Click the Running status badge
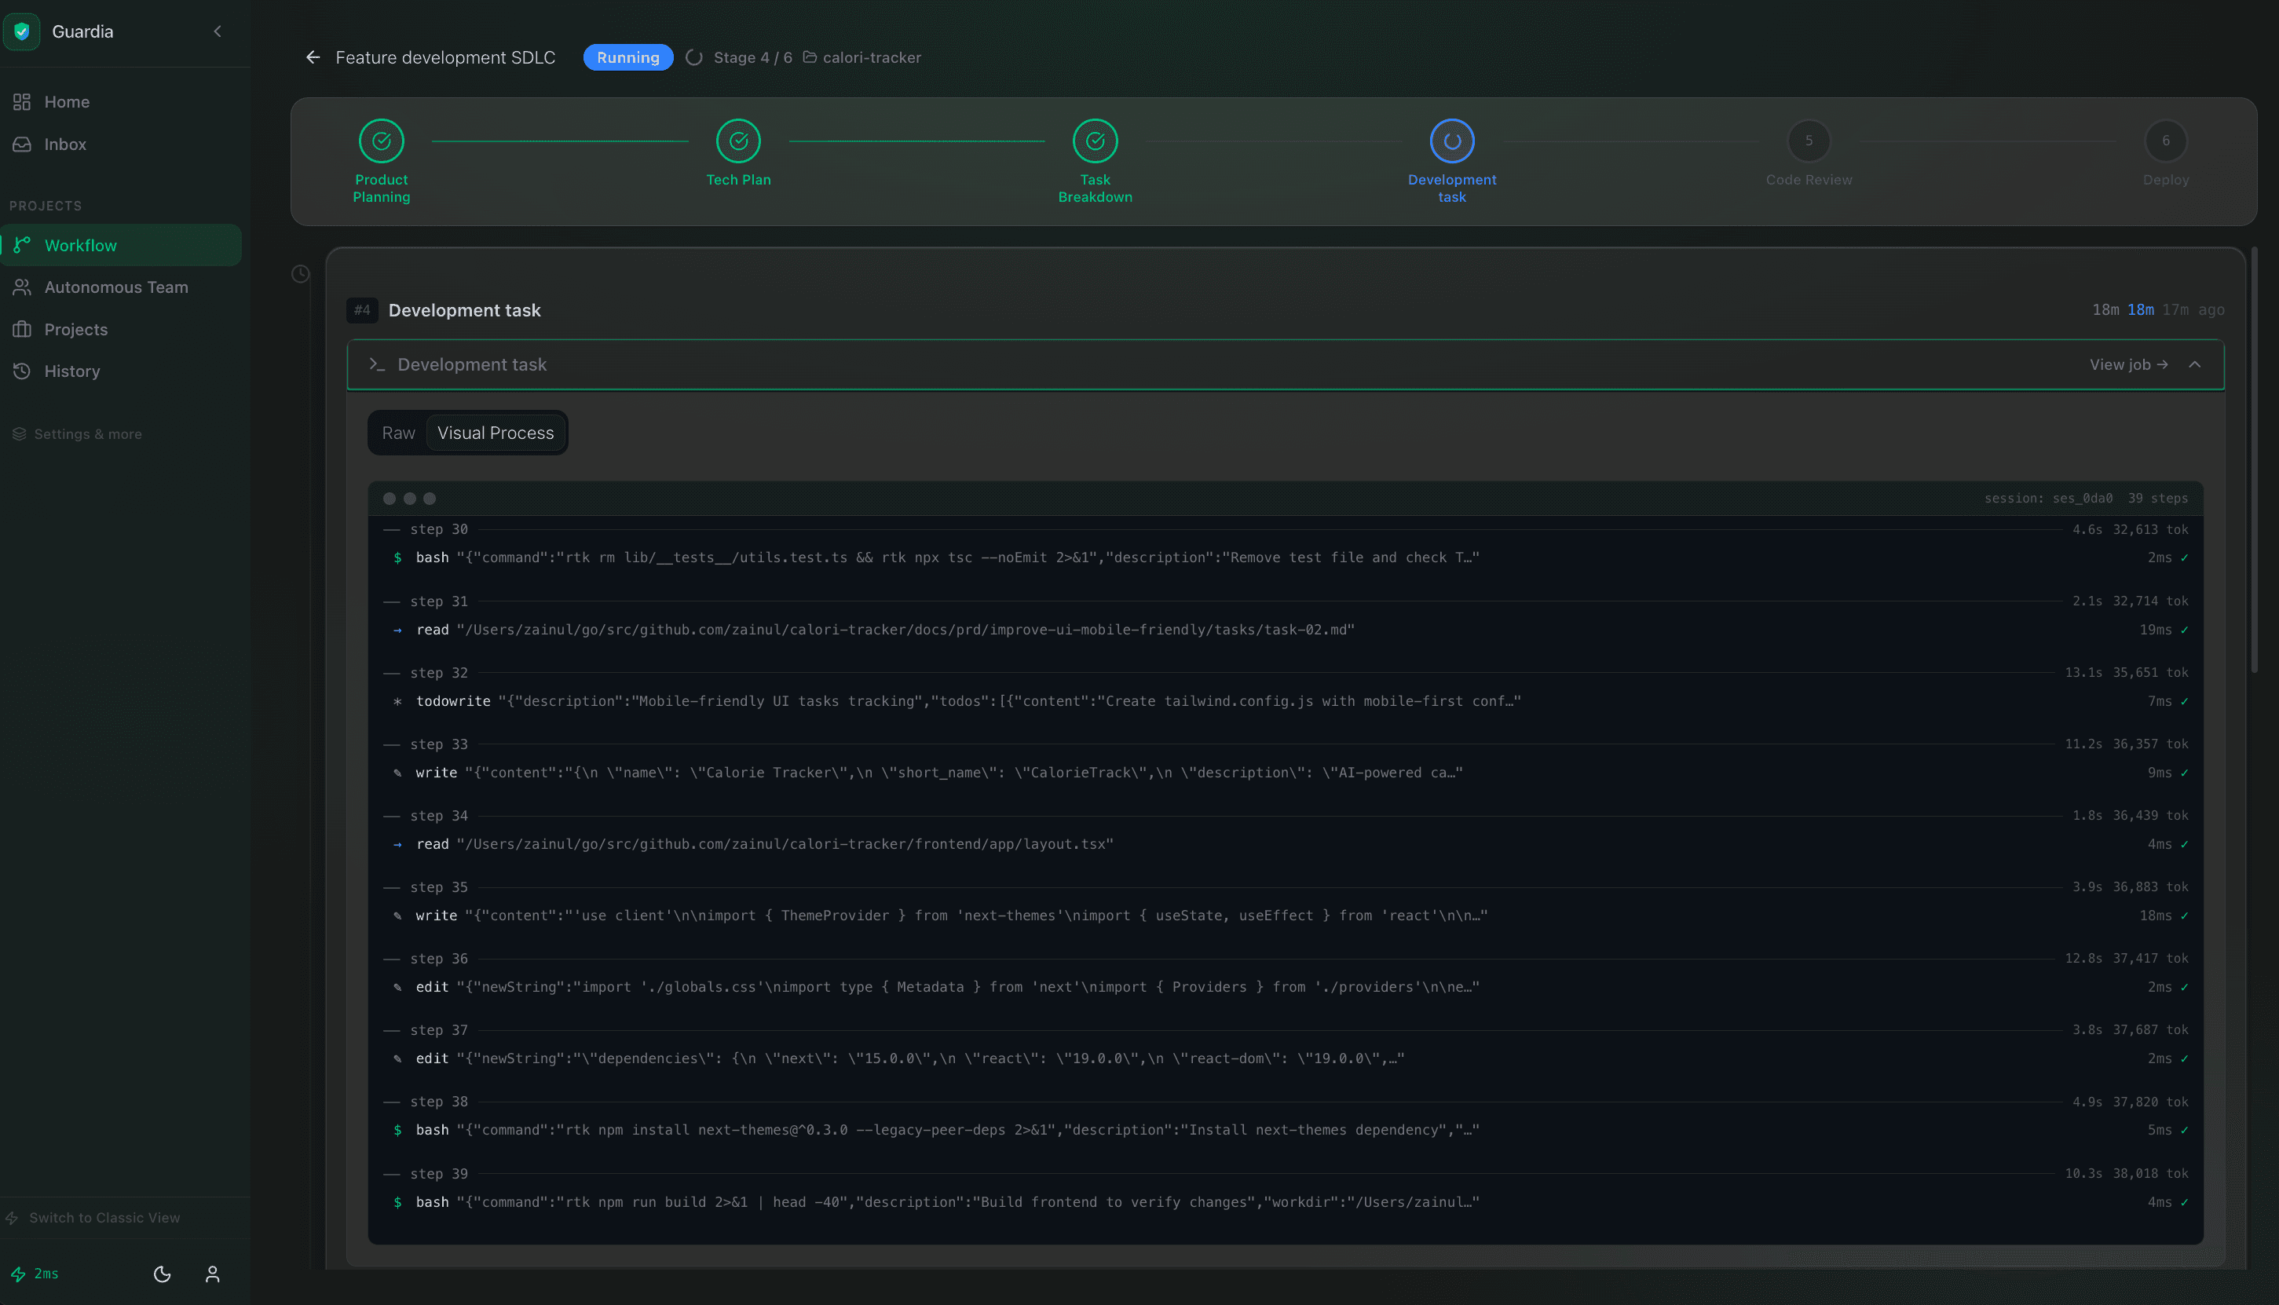The height and width of the screenshot is (1305, 2279). coord(628,57)
